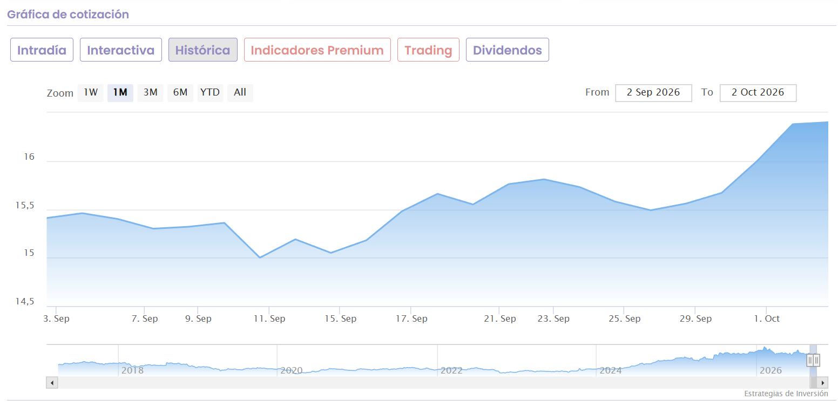The width and height of the screenshot is (838, 407).
Task: Set zoom range to 1W
Action: pos(91,92)
